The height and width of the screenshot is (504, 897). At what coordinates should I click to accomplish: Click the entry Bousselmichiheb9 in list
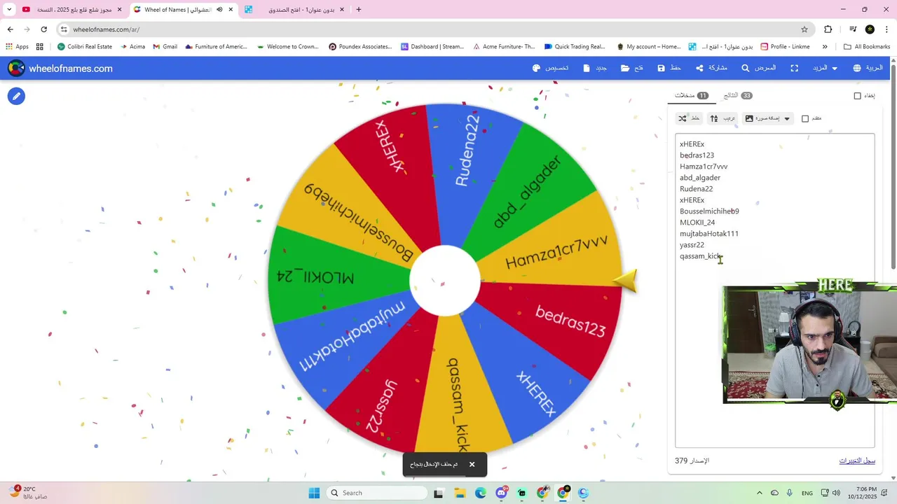(x=709, y=211)
